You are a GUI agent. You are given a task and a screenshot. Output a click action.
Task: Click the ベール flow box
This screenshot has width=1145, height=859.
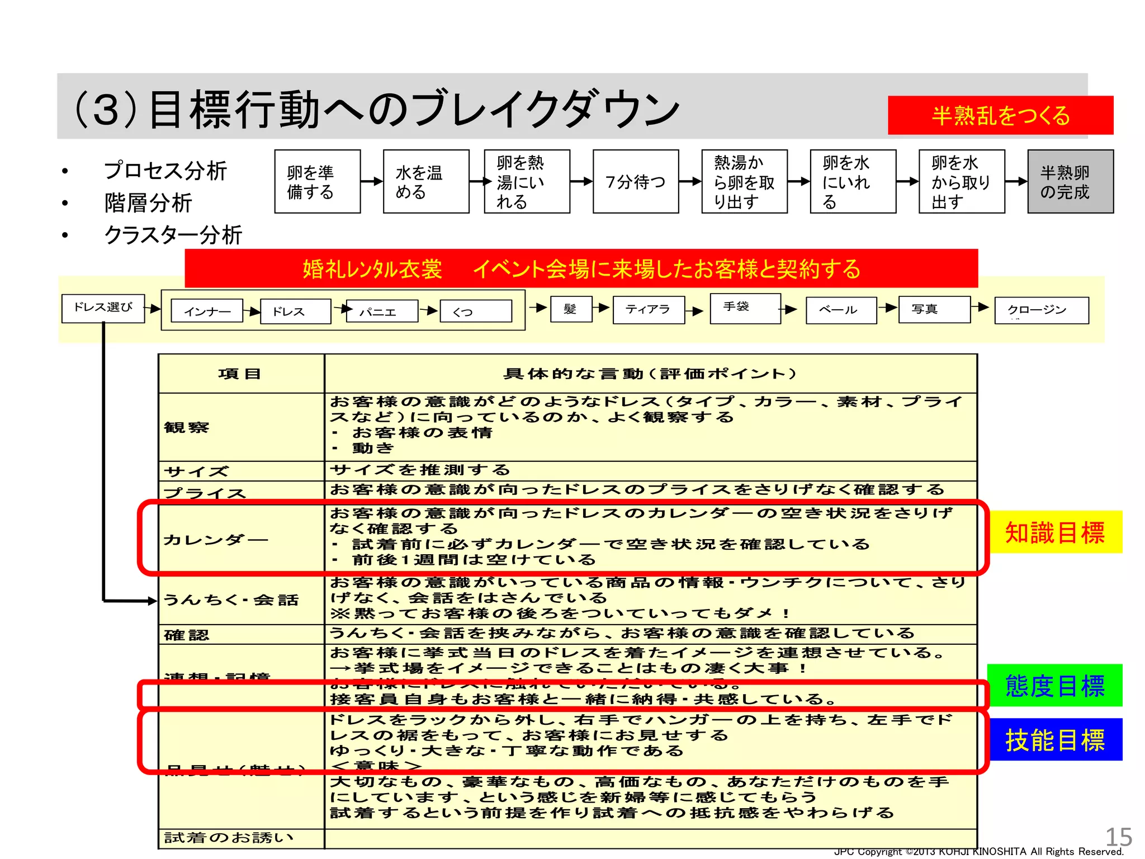841,310
